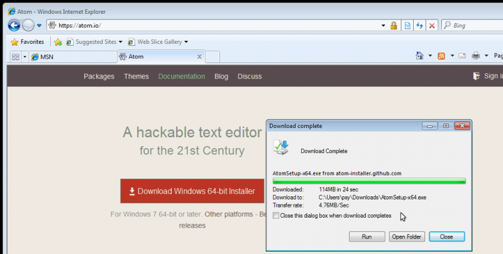This screenshot has width=503, height=254.
Task: Expand the Suggested Sites dropdown arrow
Action: pyautogui.click(x=120, y=42)
